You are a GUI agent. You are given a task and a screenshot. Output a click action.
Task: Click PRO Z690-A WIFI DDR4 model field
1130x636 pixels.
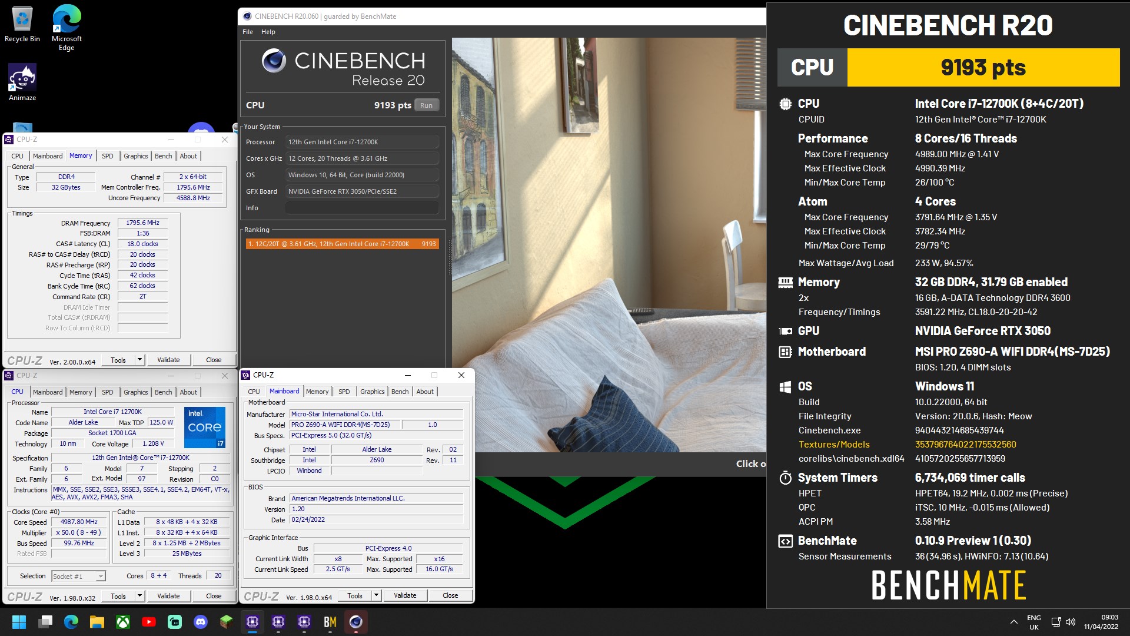click(345, 425)
